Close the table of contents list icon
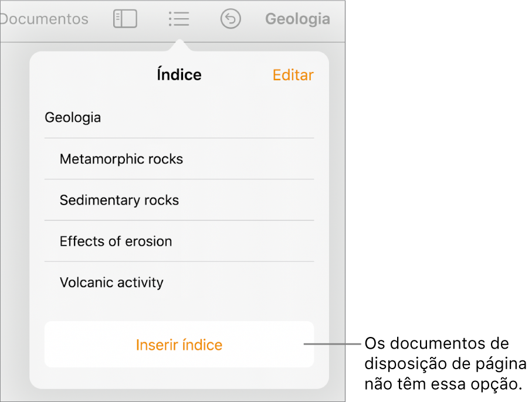 (x=179, y=19)
